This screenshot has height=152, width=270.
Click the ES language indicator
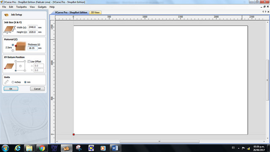coord(233,148)
